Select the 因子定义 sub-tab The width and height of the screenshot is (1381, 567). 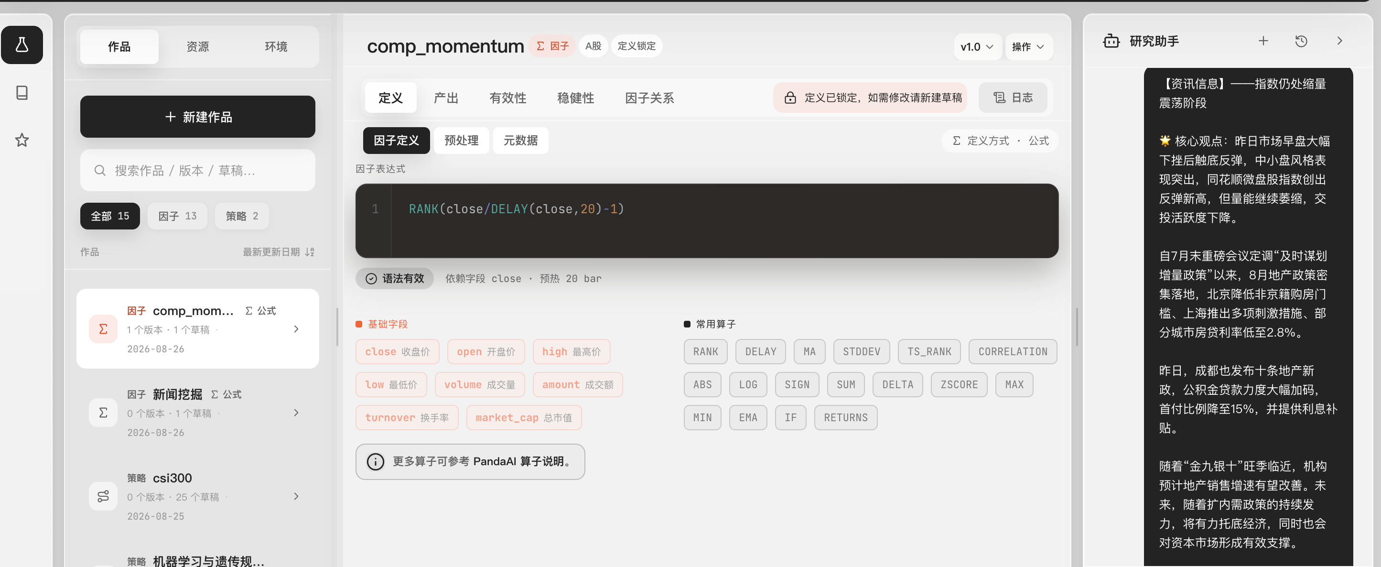click(x=396, y=141)
